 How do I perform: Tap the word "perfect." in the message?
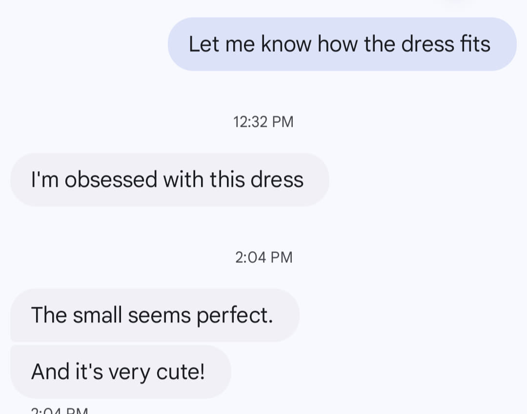click(234, 315)
